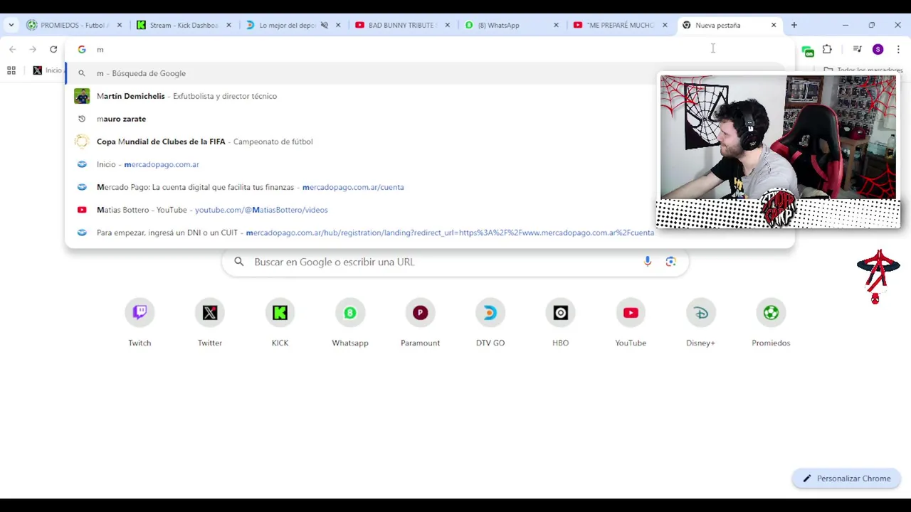
Task: Open the YouTube shortcut tile
Action: point(631,324)
